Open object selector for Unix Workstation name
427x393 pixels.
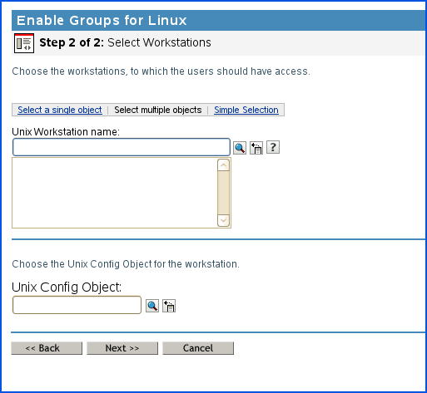(240, 148)
